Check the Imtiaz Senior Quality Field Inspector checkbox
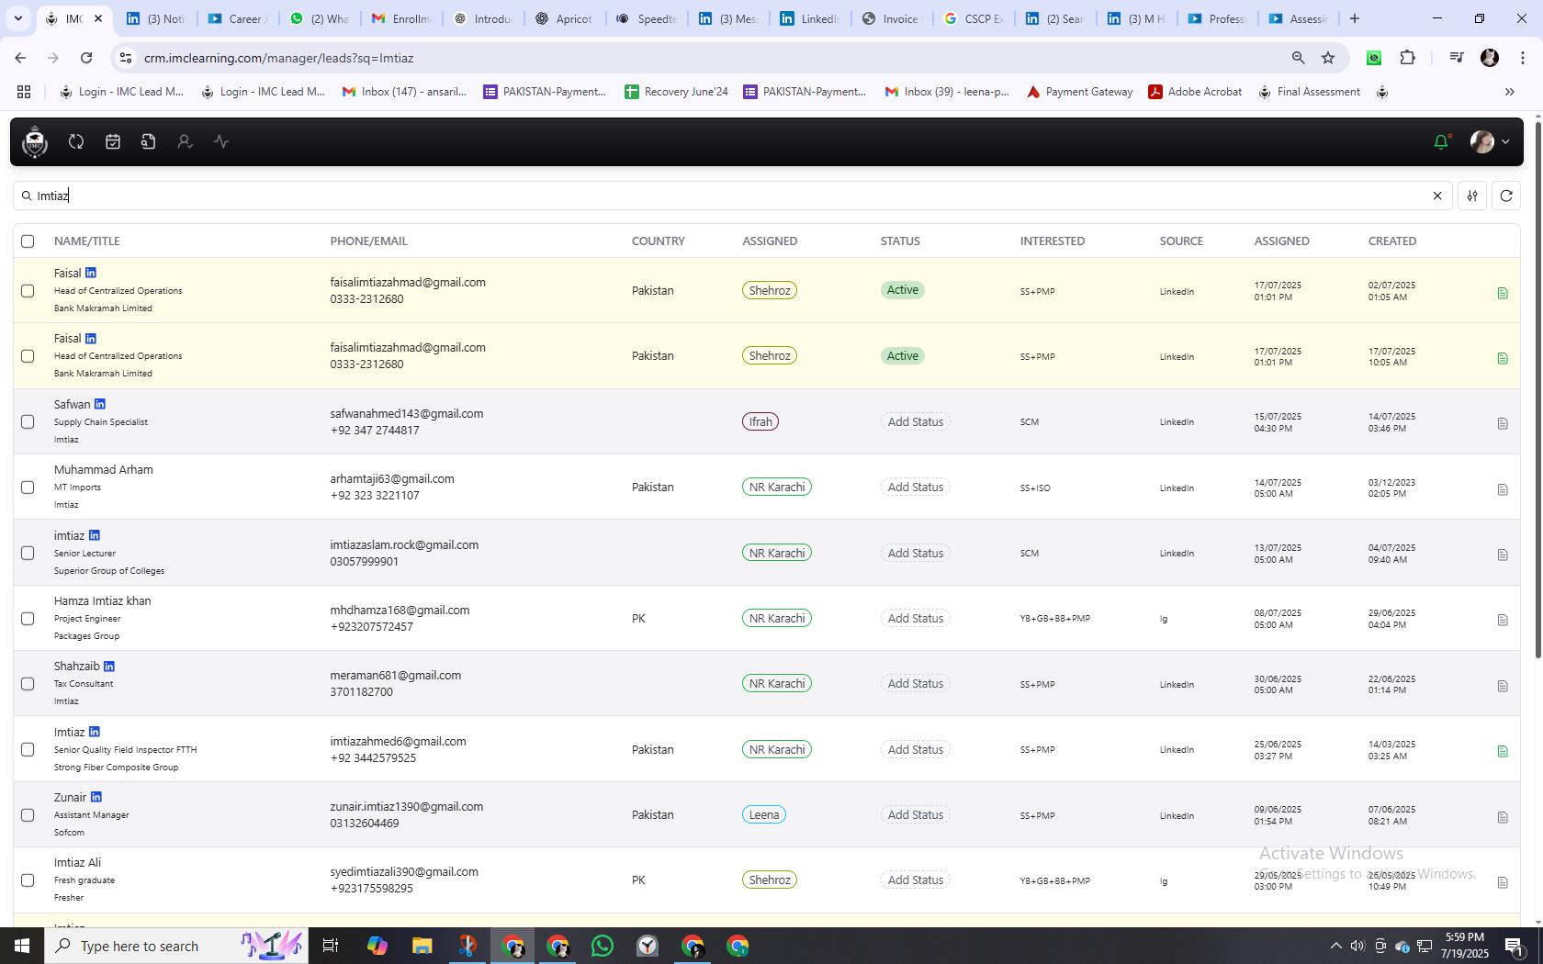Screen dimensions: 1543x964 click(x=28, y=749)
